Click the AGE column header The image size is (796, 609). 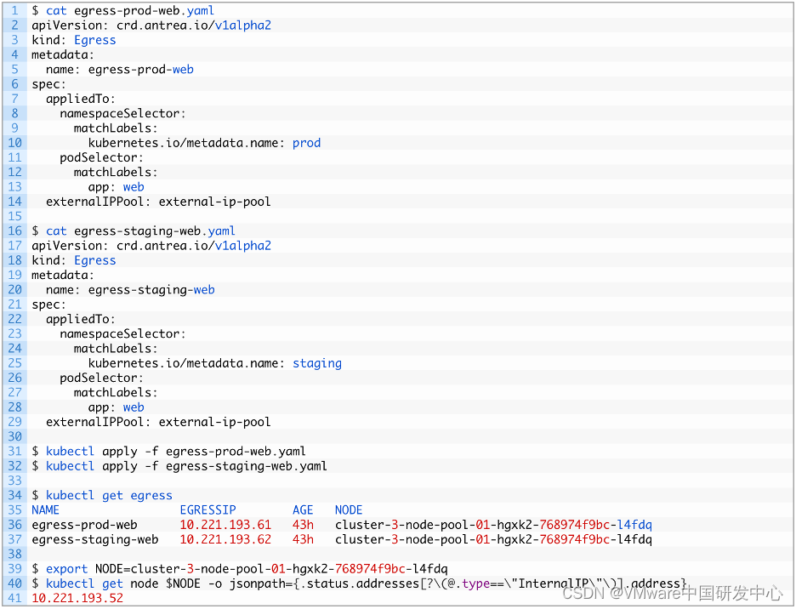pyautogui.click(x=303, y=510)
